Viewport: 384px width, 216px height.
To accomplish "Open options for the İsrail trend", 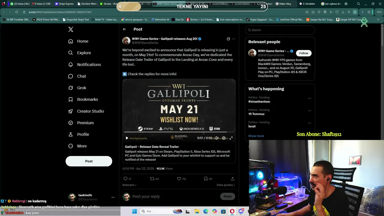I will [x=310, y=123].
